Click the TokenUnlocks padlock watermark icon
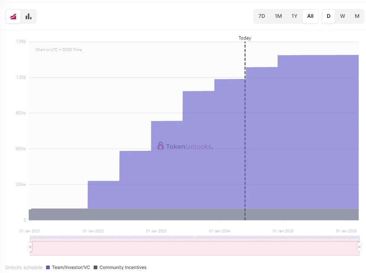366x273 pixels. click(161, 146)
